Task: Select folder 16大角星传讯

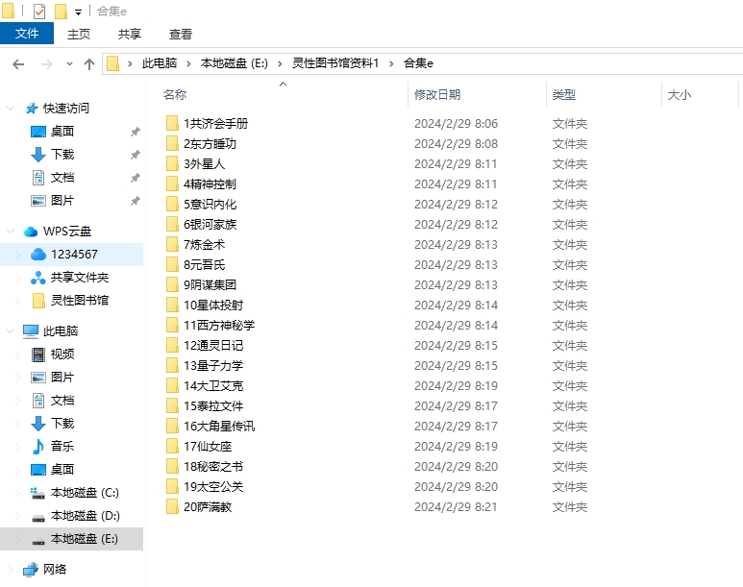Action: point(219,426)
